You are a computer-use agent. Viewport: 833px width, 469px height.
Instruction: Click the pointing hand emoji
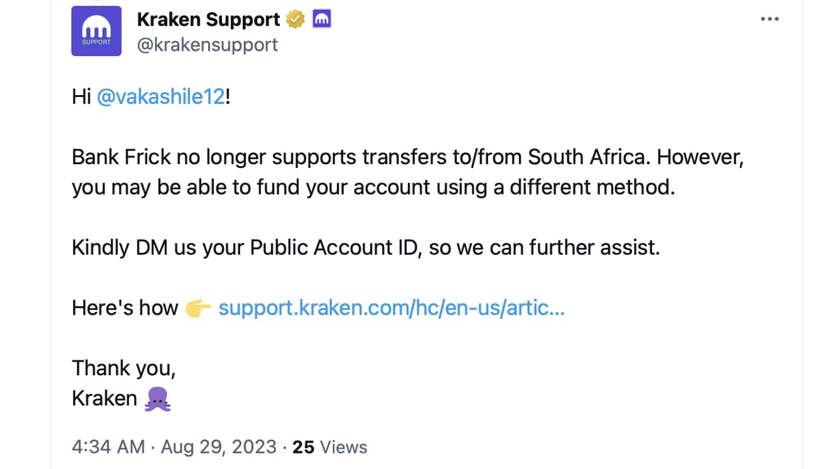(198, 308)
